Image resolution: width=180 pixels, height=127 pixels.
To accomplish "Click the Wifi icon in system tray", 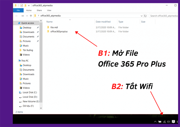I will pyautogui.click(x=164, y=122).
